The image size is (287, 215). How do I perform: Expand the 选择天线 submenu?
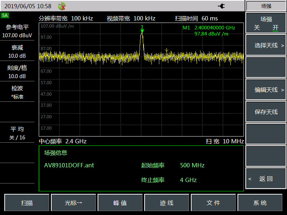click(266, 46)
